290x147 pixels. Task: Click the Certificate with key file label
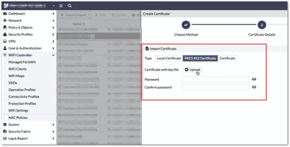[162, 70]
